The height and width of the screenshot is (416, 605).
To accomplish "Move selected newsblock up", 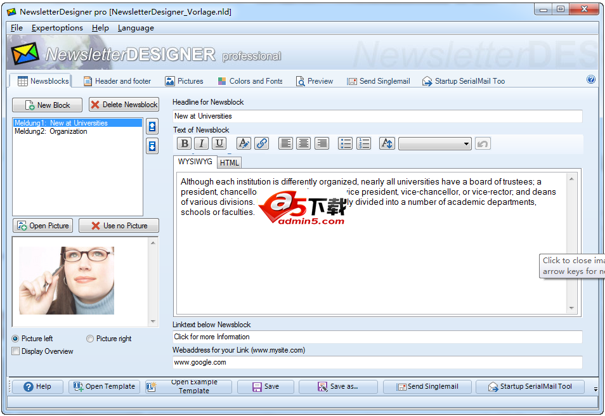I will 152,126.
